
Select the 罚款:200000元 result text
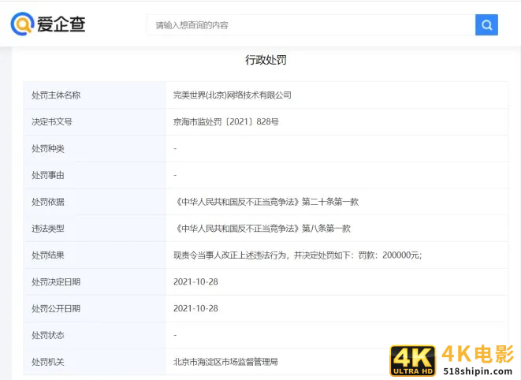389,255
